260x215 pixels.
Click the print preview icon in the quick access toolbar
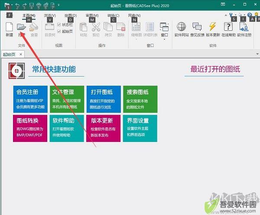[46, 5]
